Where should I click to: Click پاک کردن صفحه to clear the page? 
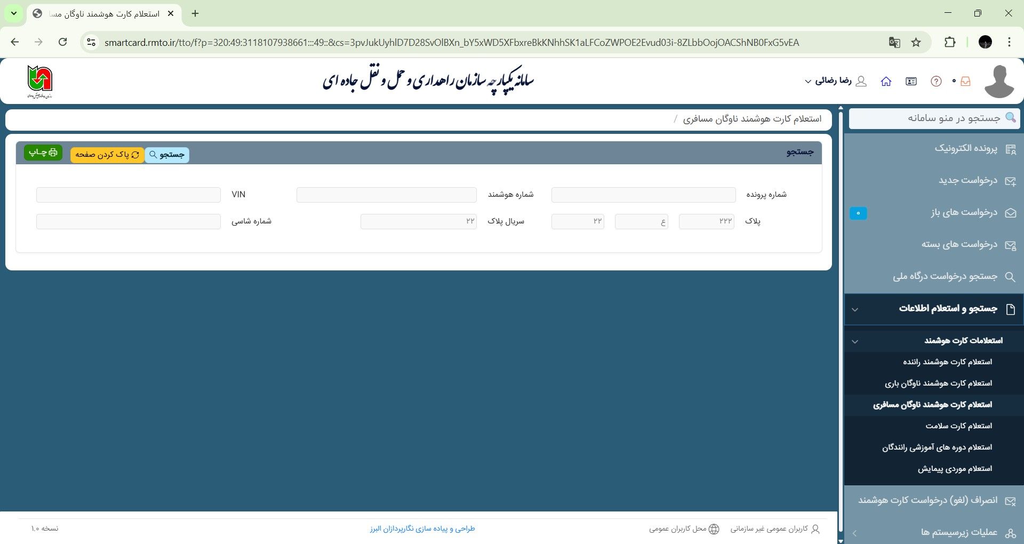(x=107, y=154)
